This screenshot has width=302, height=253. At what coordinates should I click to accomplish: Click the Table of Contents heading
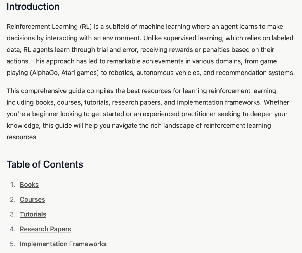click(45, 164)
